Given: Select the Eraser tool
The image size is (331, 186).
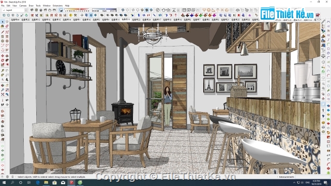Looking at the screenshot, I should point(7,26).
